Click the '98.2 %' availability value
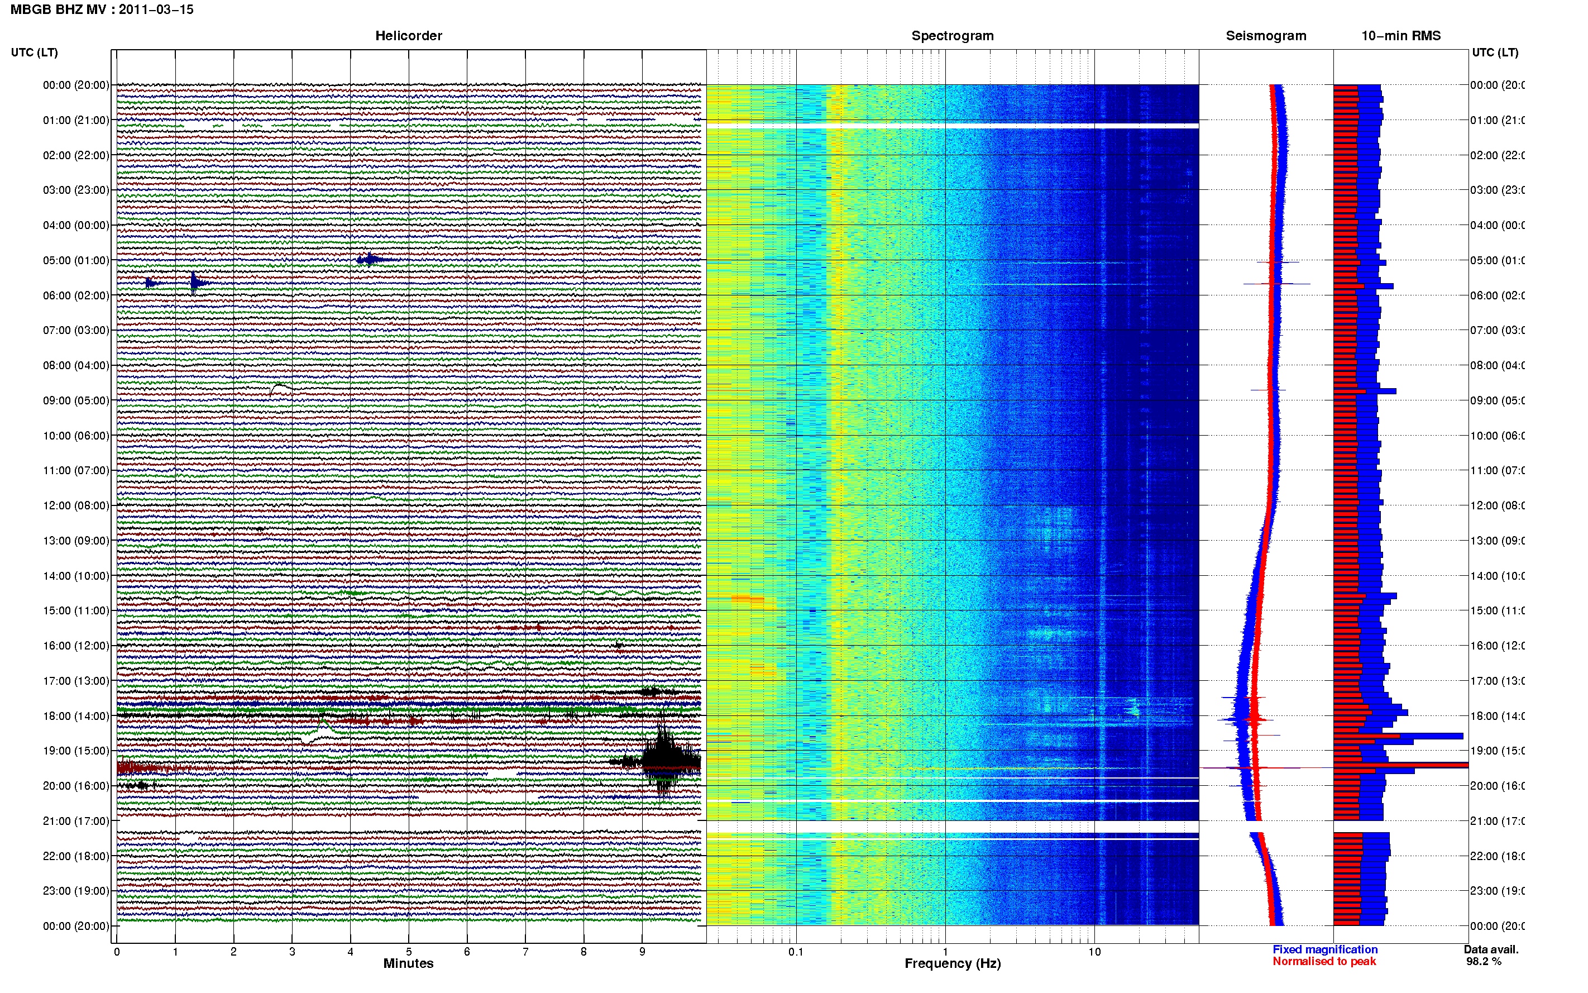1588x993 pixels. [1484, 962]
